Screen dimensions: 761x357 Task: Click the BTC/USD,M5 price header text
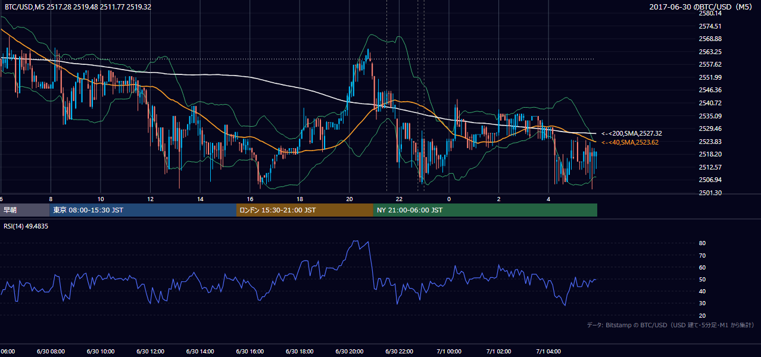(x=78, y=7)
